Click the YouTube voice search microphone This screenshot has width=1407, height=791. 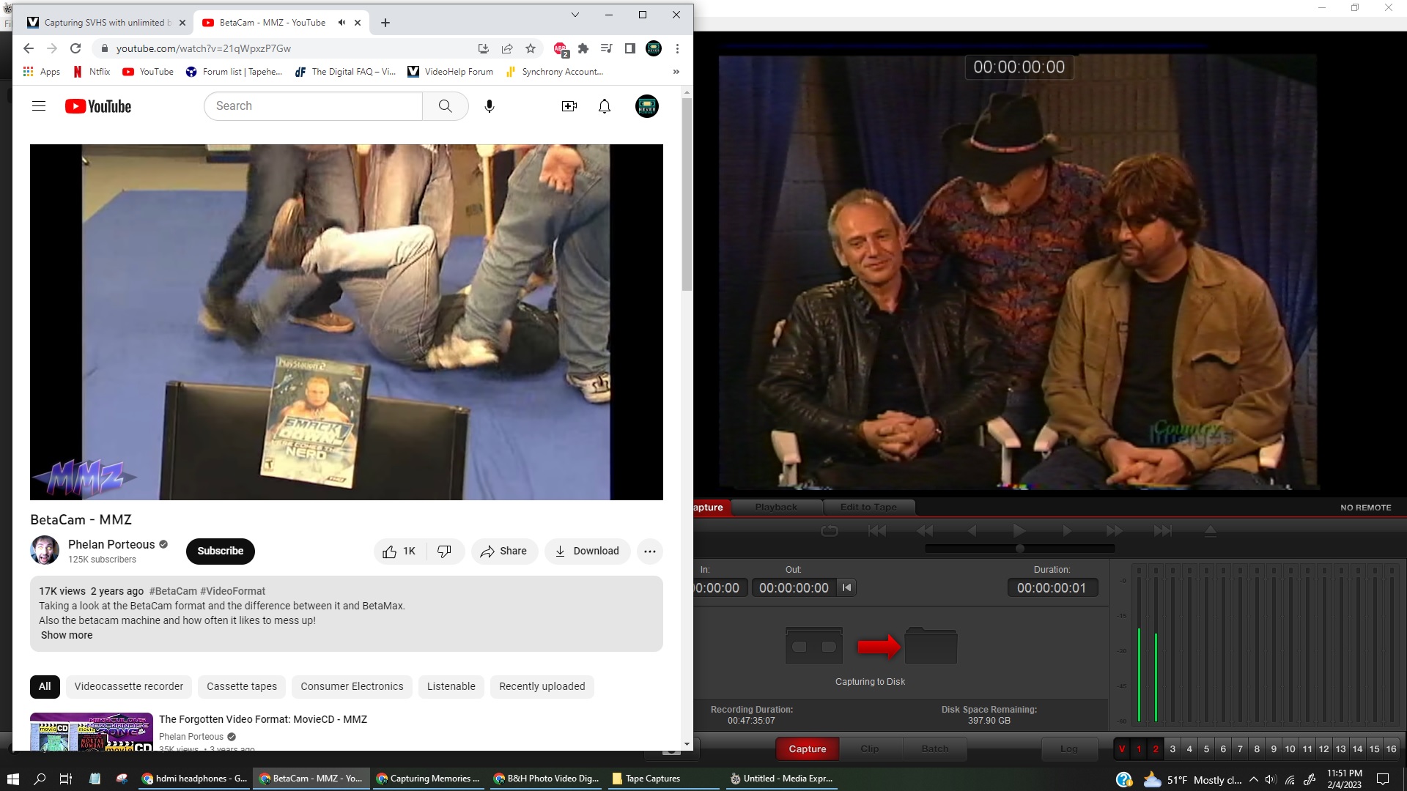tap(490, 106)
